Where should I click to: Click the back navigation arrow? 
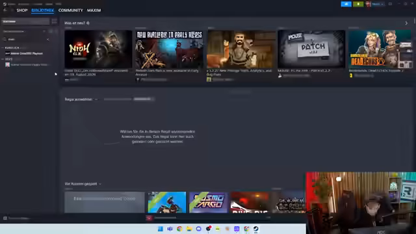tap(5, 10)
